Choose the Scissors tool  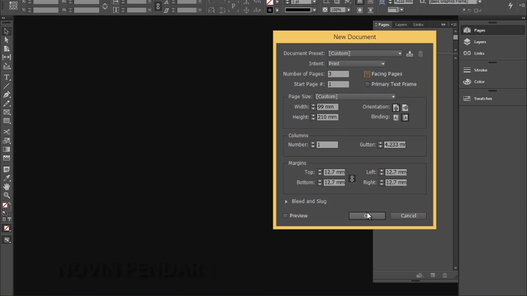(7, 132)
